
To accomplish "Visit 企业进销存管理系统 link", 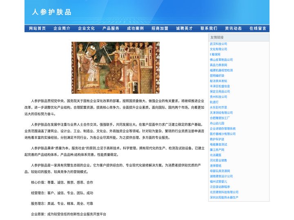I will click(223, 128).
